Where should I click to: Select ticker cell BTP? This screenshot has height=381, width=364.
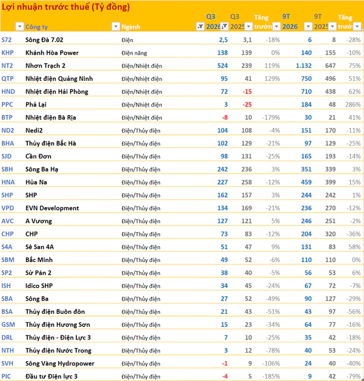pyautogui.click(x=7, y=117)
